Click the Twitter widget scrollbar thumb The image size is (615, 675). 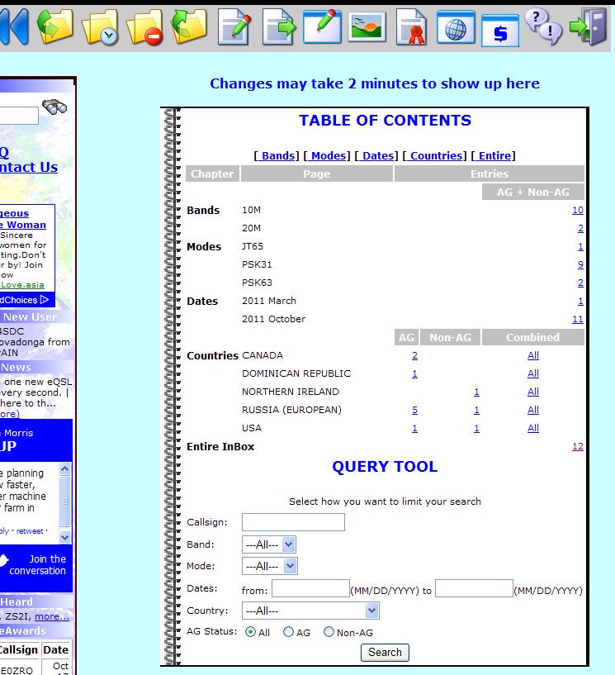click(x=65, y=501)
